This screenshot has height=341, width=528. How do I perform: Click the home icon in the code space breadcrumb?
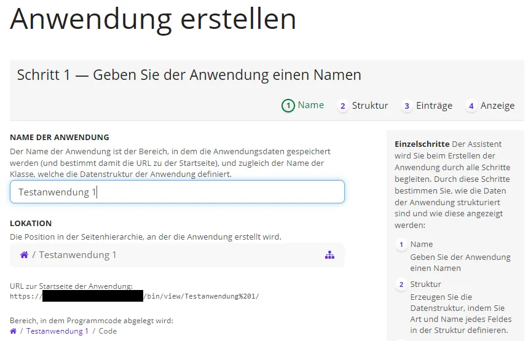pyautogui.click(x=13, y=331)
